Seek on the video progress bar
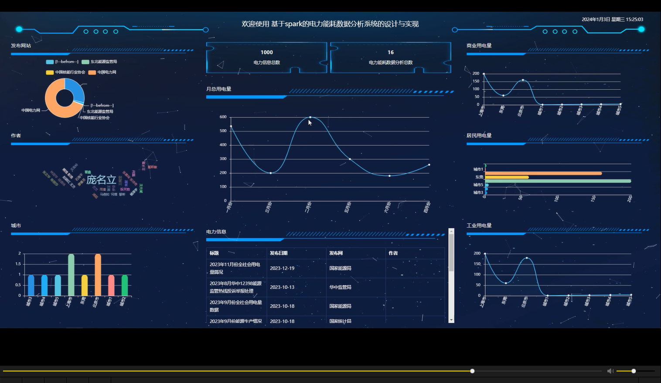661x383 pixels. click(303, 371)
